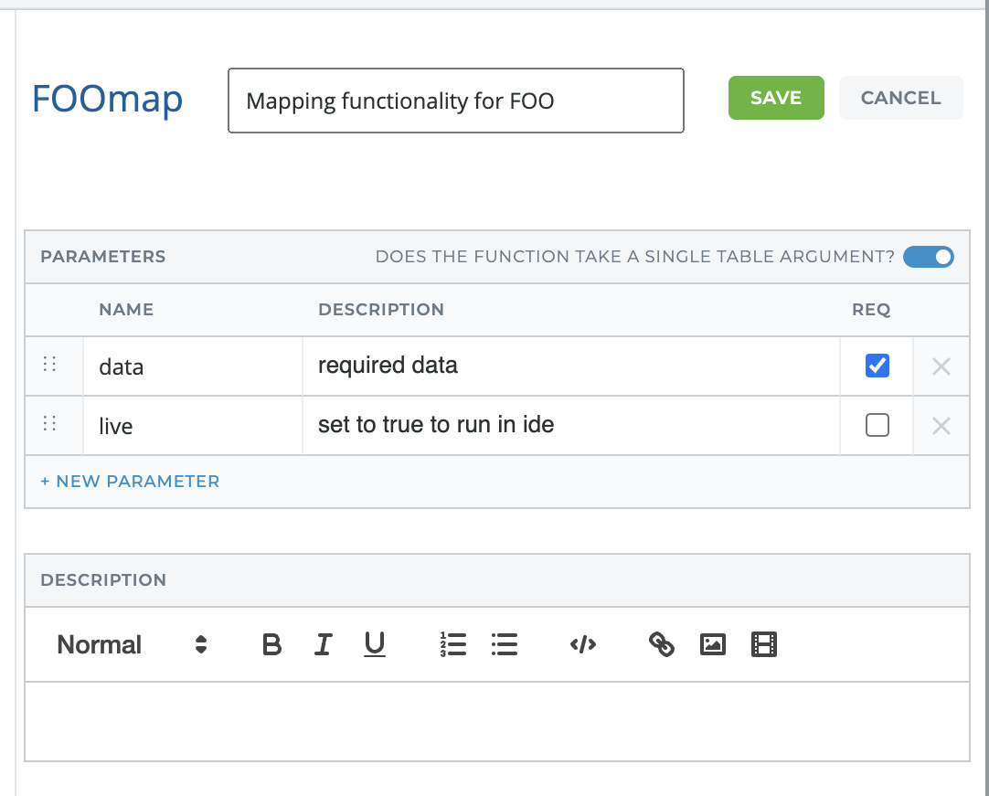Insert an image into description
The height and width of the screenshot is (796, 989).
(x=712, y=645)
